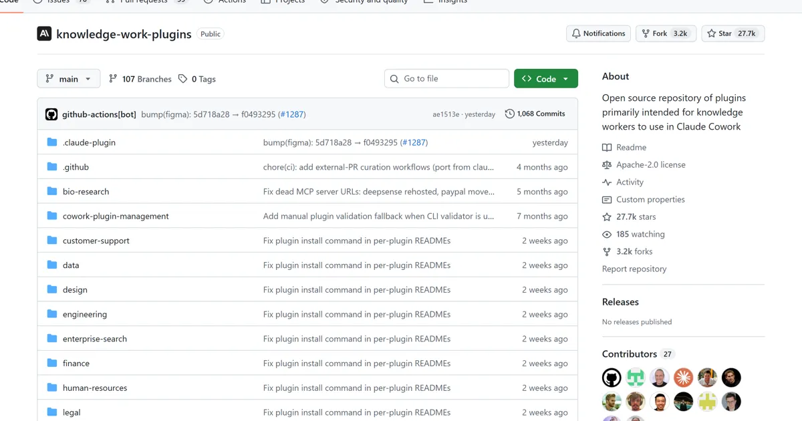Star the repository using the Star button
This screenshot has height=421, width=802.
pos(733,33)
